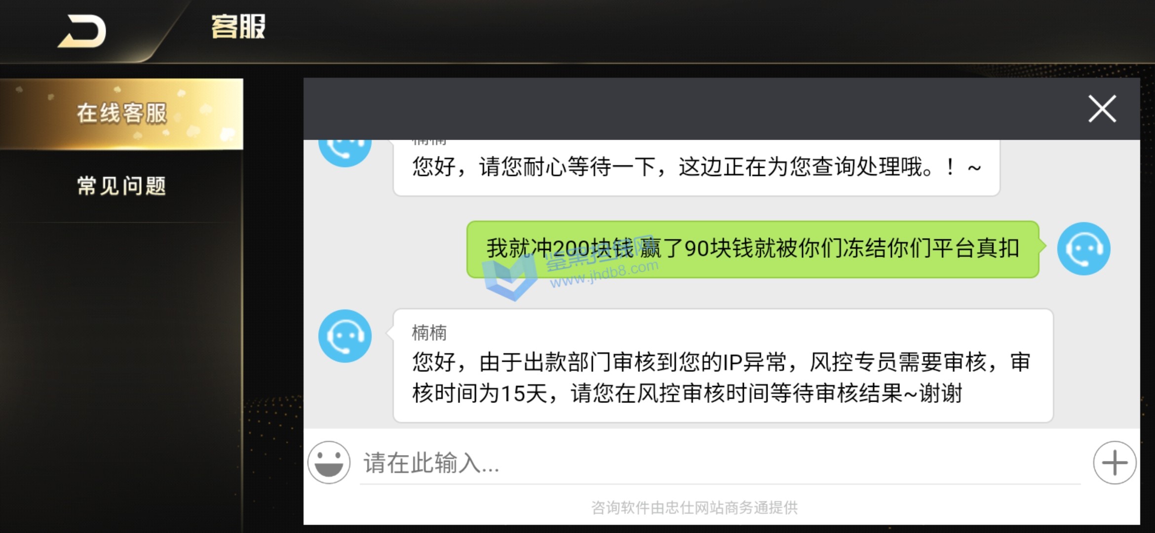
Task: Tap agent 楠楠's headset avatar
Action: [x=345, y=336]
